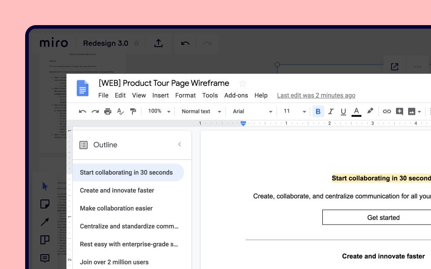Star the Product Tour Page Wireframe document
Image resolution: width=431 pixels, height=269 pixels.
pyautogui.click(x=242, y=83)
